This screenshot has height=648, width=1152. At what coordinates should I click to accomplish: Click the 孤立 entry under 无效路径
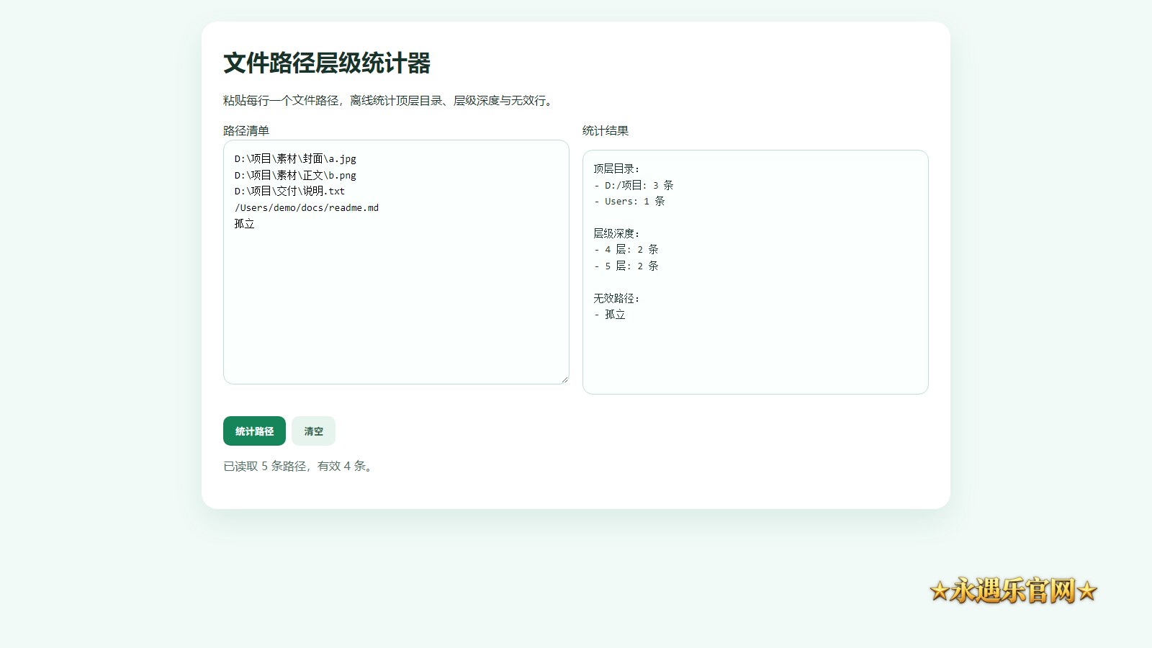610,315
